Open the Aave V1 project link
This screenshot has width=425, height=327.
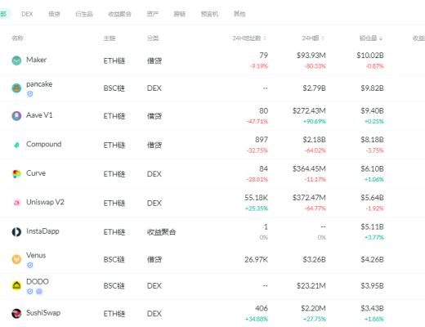click(x=39, y=115)
